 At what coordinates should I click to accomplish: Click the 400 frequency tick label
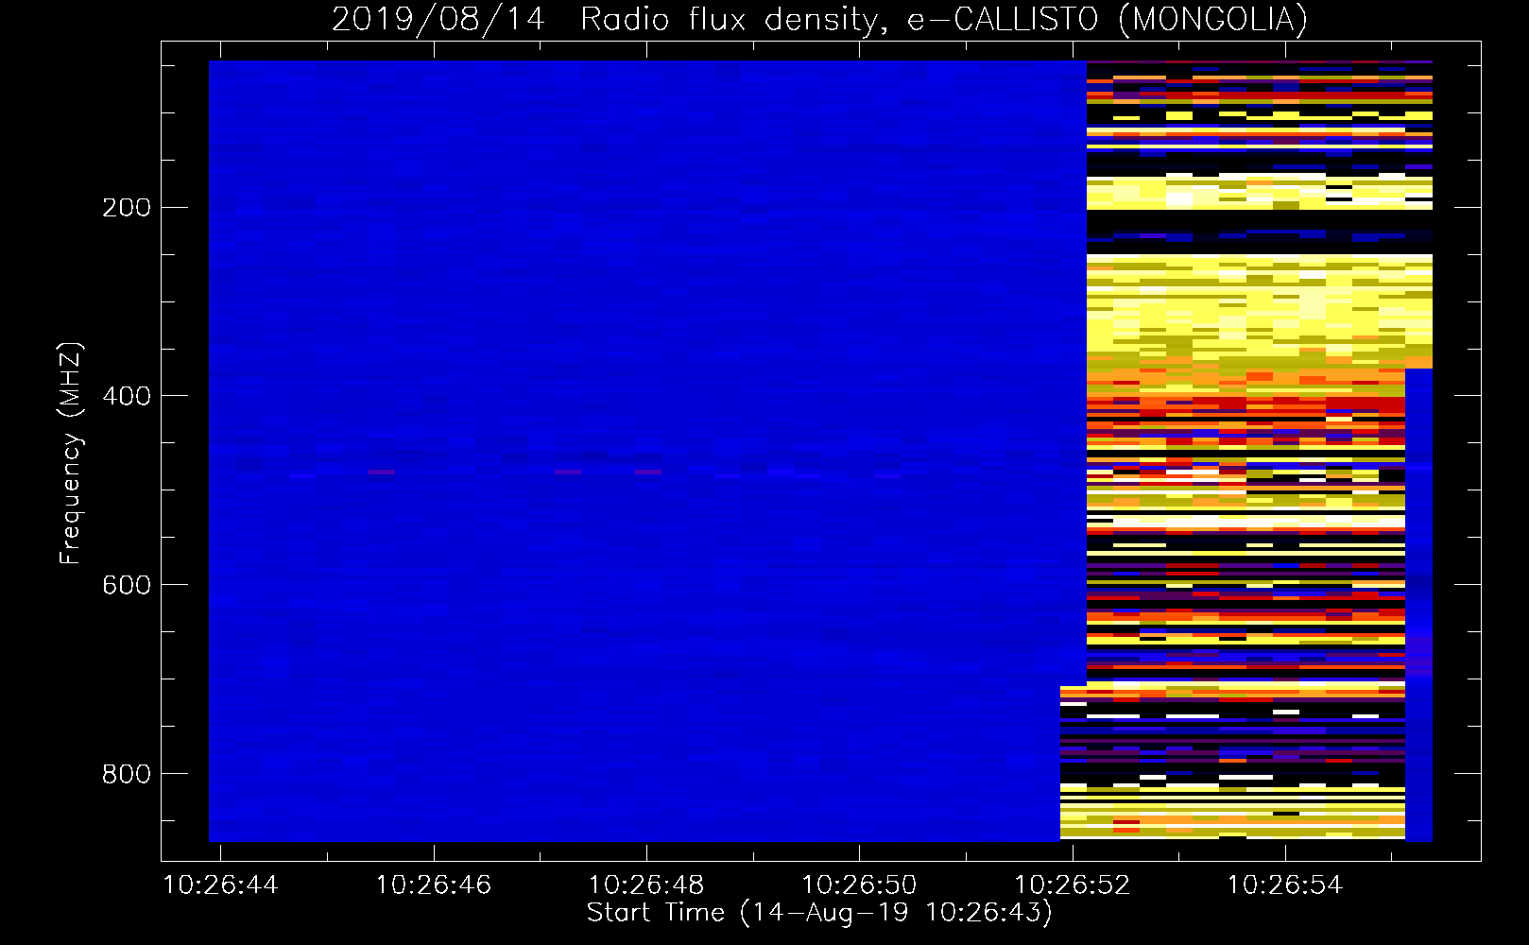point(127,396)
